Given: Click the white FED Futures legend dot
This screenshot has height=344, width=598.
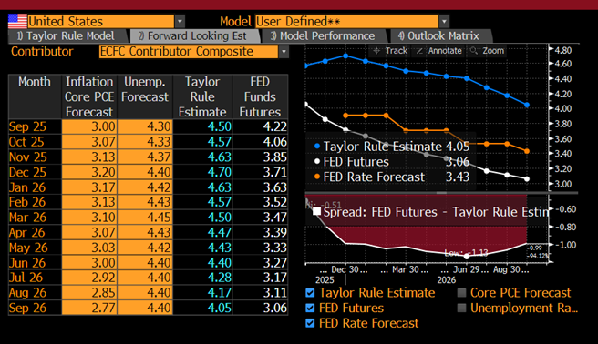Looking at the screenshot, I should [x=317, y=162].
